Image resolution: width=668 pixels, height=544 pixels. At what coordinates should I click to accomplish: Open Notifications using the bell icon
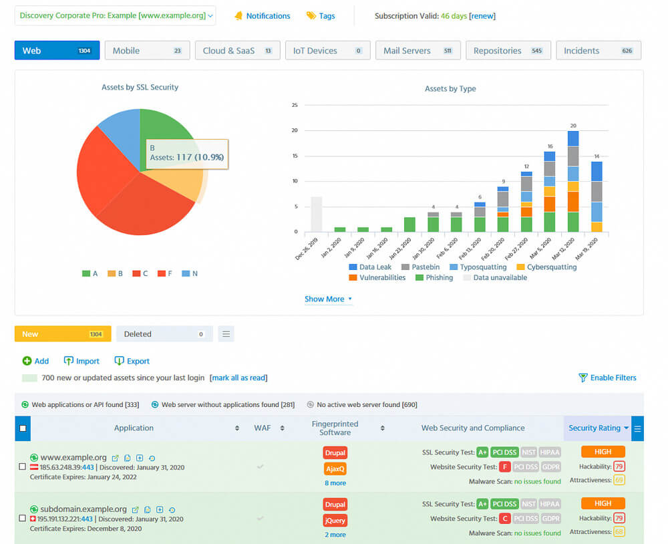238,16
